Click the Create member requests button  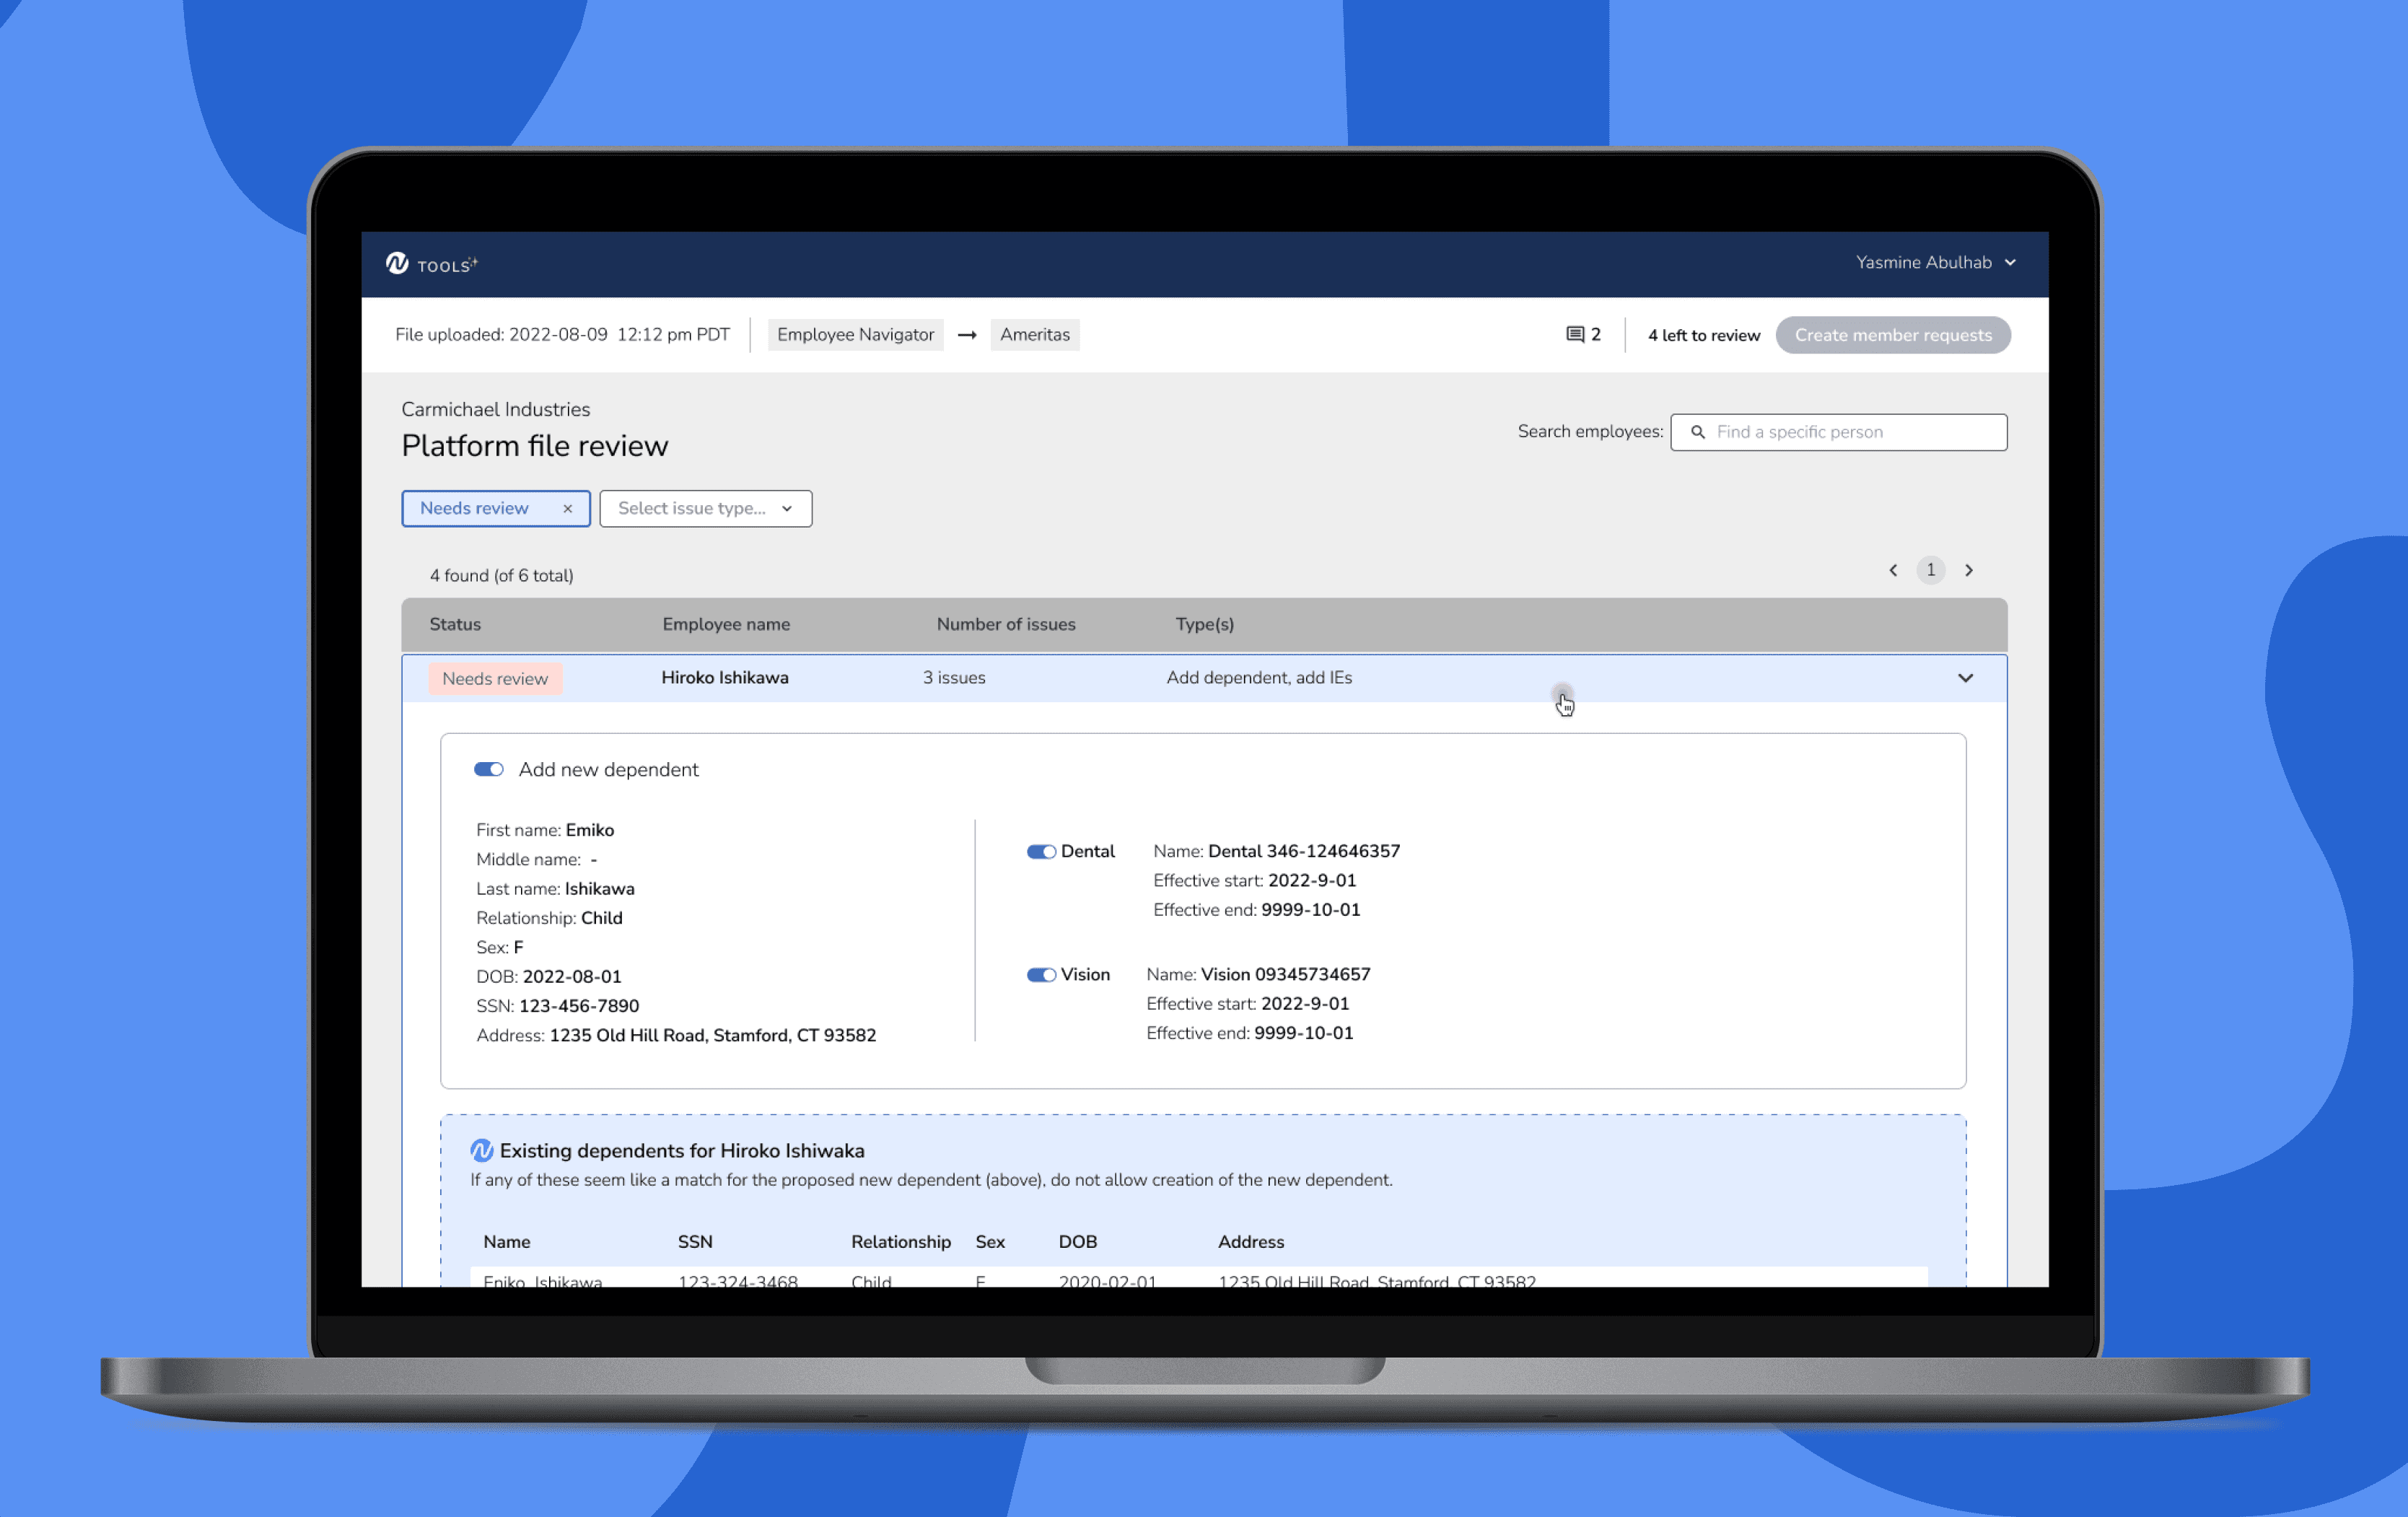point(1893,335)
